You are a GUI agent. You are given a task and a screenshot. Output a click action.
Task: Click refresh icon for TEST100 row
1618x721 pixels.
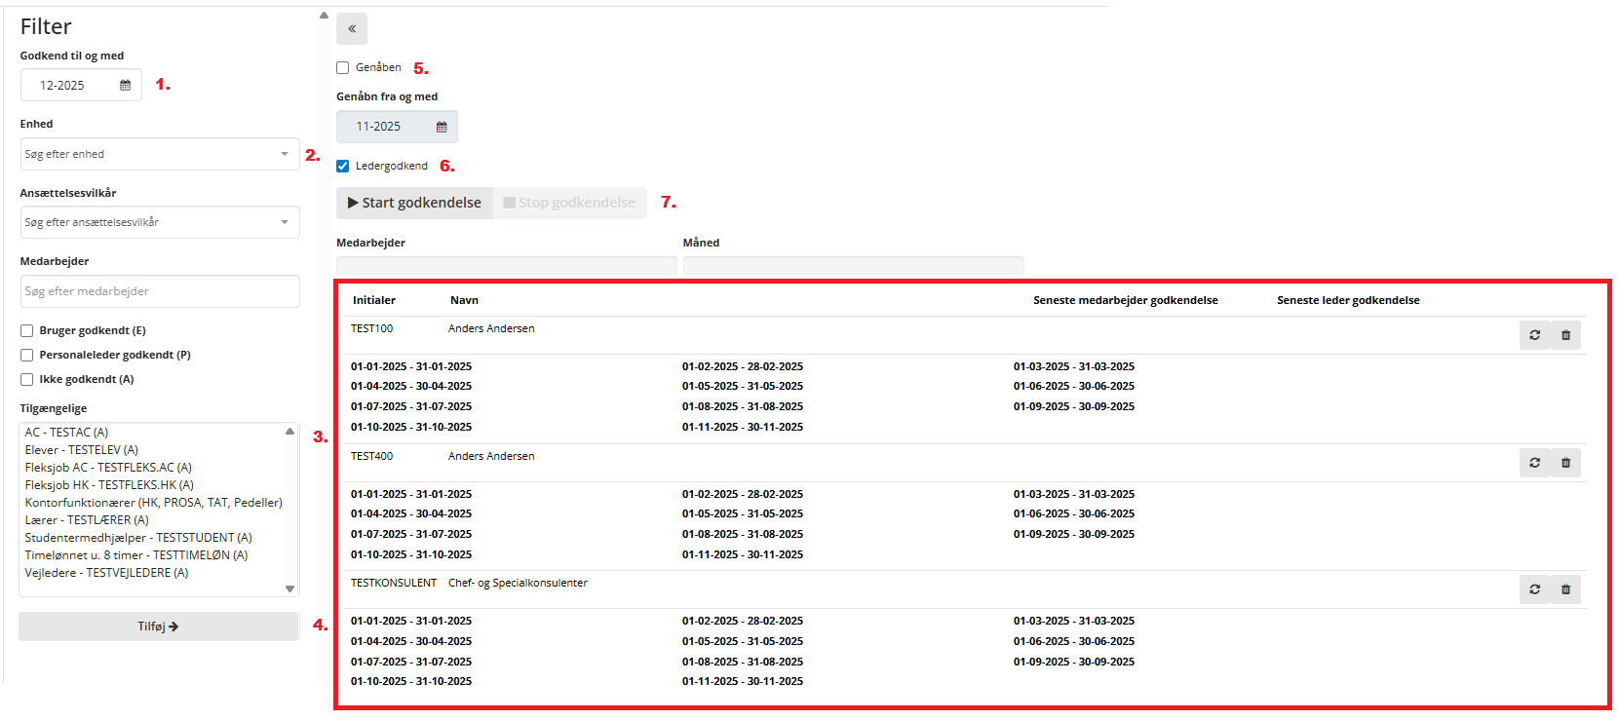coord(1534,335)
